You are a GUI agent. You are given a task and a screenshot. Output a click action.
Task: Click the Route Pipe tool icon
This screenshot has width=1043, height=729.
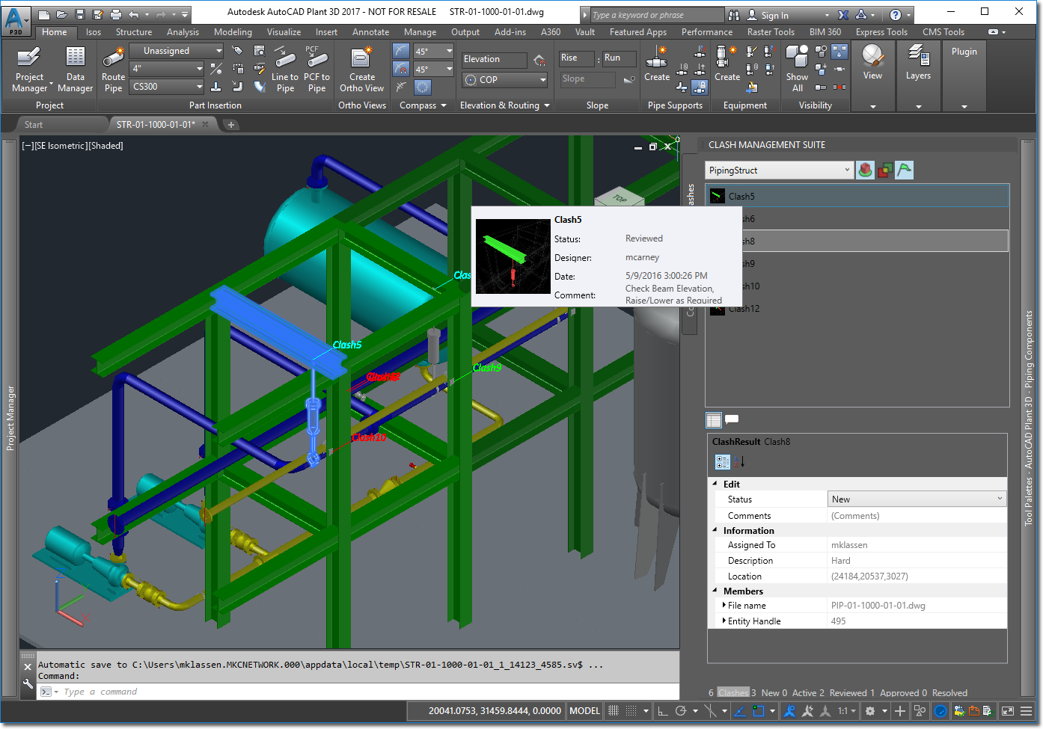(x=113, y=58)
